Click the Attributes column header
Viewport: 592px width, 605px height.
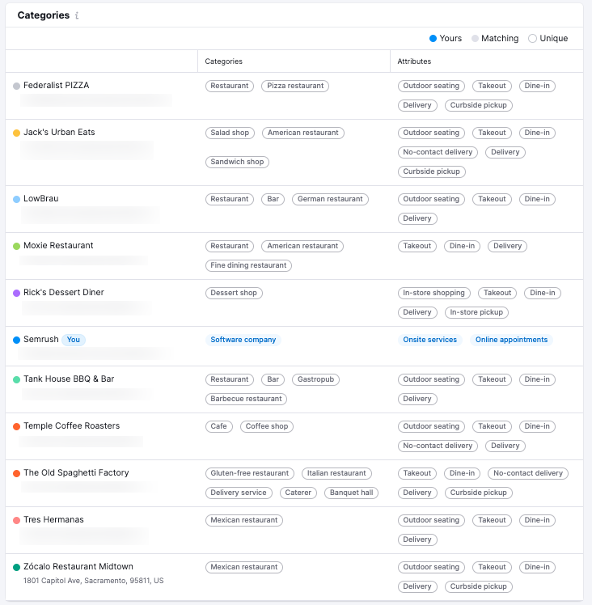coord(414,61)
